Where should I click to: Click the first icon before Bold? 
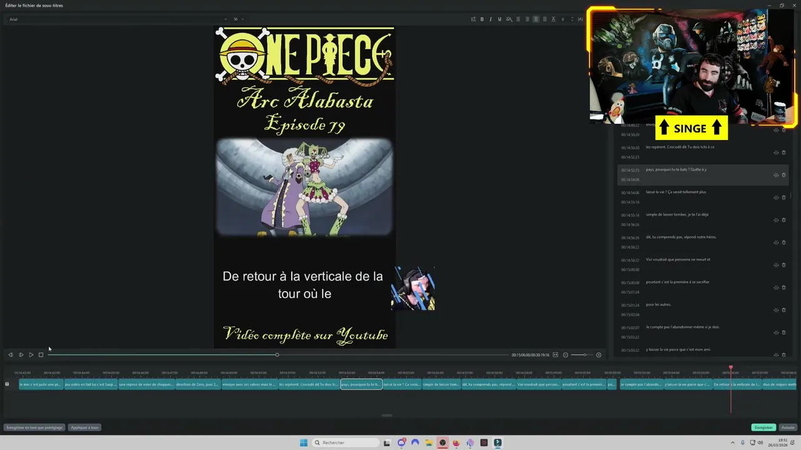pyautogui.click(x=473, y=19)
